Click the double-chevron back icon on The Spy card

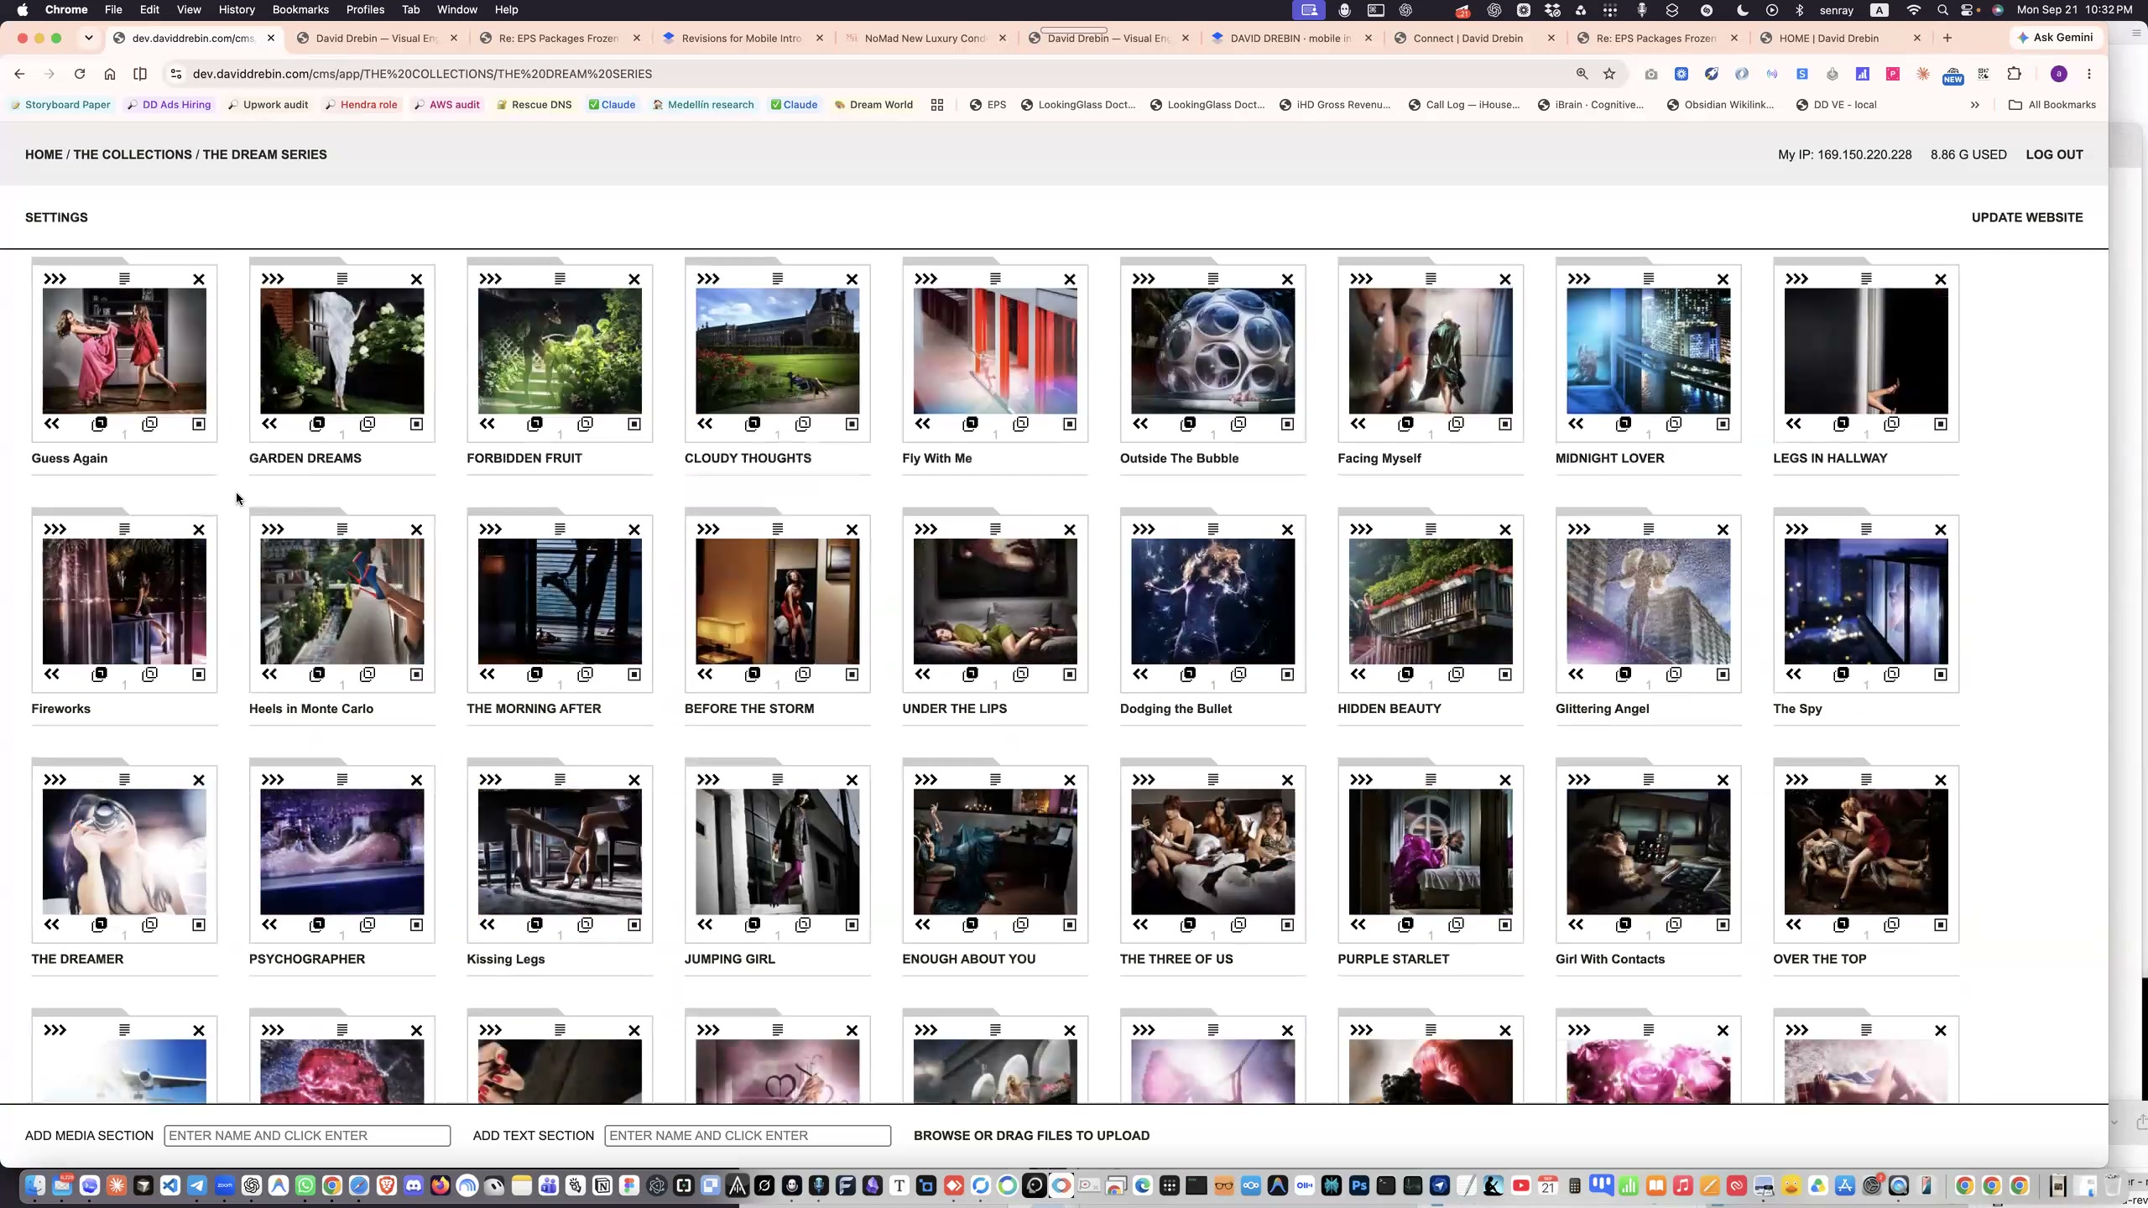point(1794,674)
